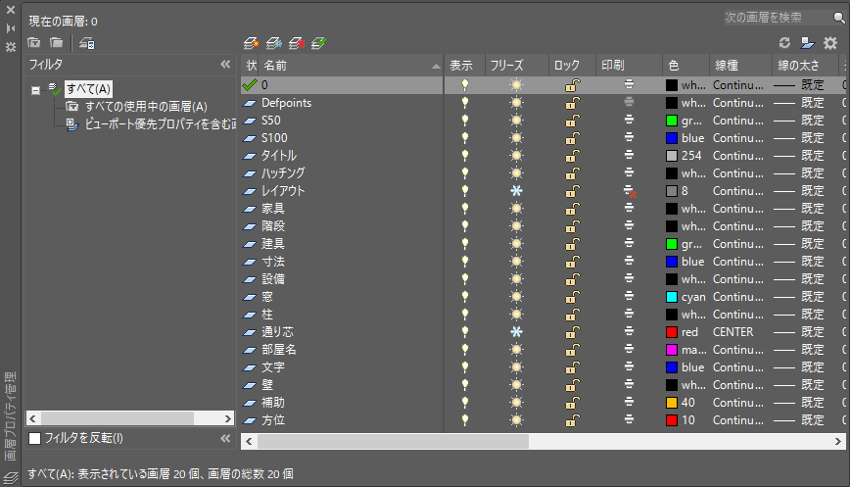Toggle freeze sun of 階段 layer
850x487 pixels.
(x=517, y=226)
